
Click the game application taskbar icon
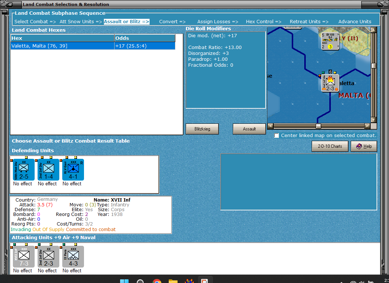coord(189,281)
